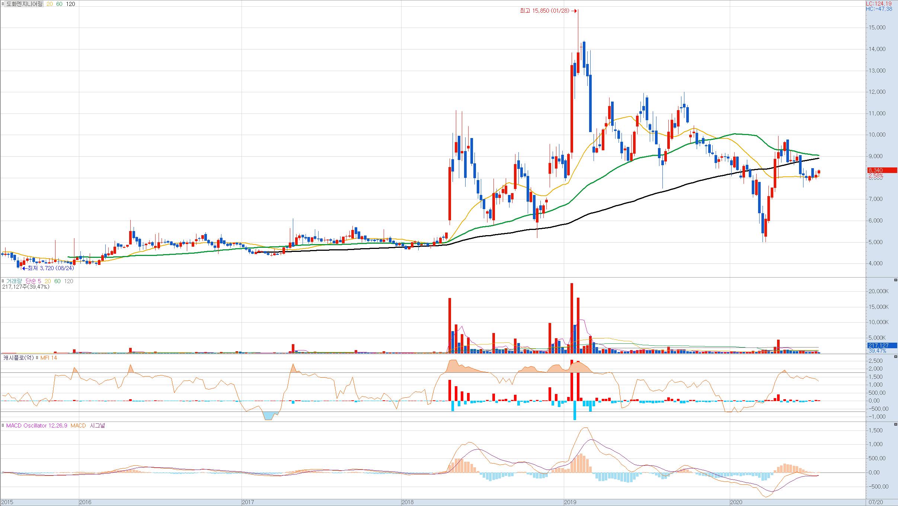Image resolution: width=898 pixels, height=506 pixels.
Task: Click the blue 217,127 volume tag
Action: coord(881,346)
